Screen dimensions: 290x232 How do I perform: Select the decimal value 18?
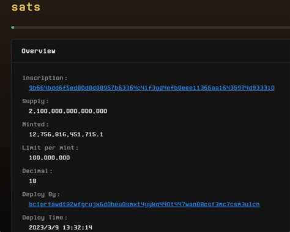(x=32, y=181)
